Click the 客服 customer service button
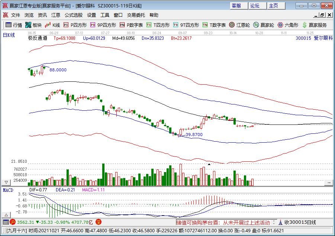 tap(236, 6)
